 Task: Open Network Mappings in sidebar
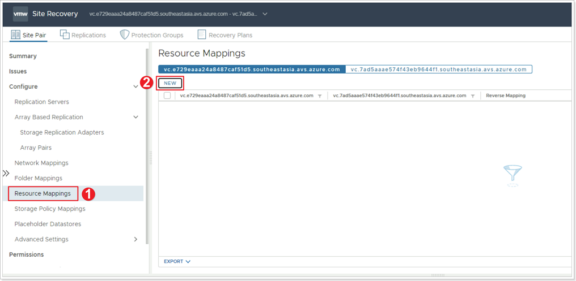pos(41,163)
